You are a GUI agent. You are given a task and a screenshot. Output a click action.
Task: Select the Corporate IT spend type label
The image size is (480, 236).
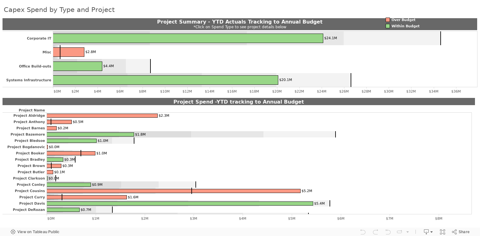39,38
